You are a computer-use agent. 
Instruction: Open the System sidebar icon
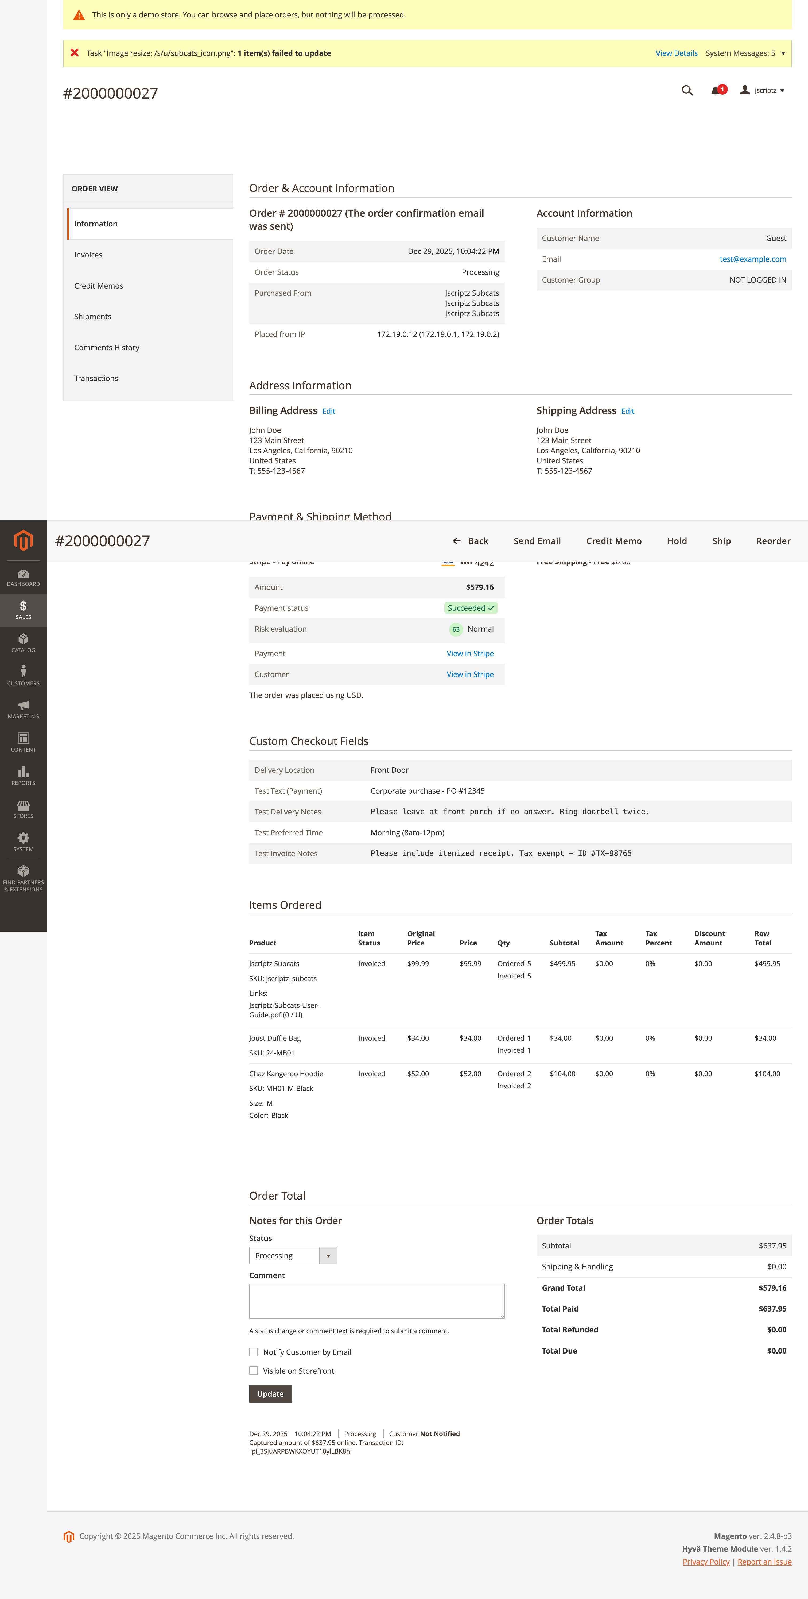click(x=23, y=842)
